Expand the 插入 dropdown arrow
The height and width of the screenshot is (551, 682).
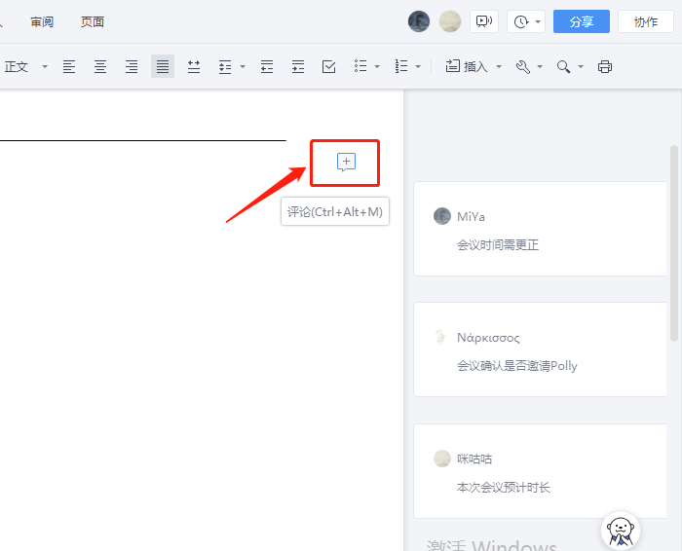499,66
